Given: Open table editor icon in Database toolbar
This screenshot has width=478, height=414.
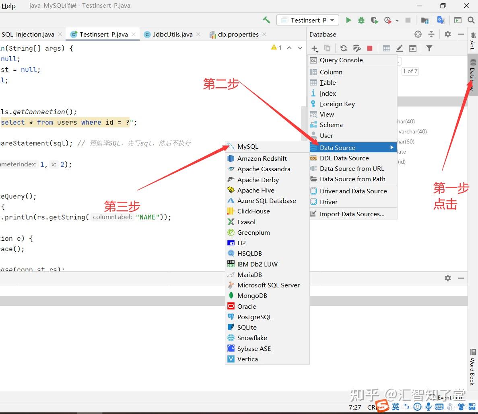Looking at the screenshot, I should 387,48.
